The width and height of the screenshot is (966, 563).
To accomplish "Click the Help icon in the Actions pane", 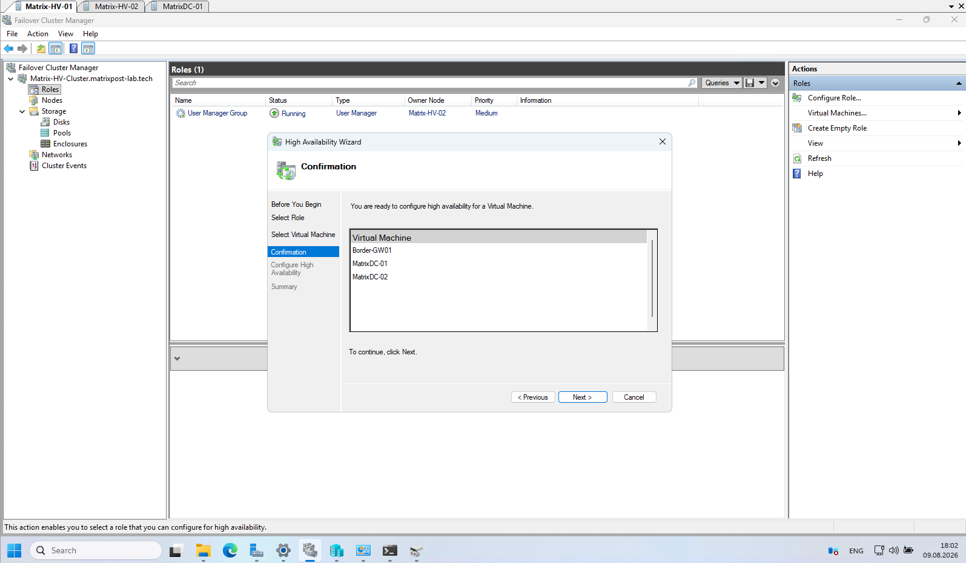I will (797, 174).
